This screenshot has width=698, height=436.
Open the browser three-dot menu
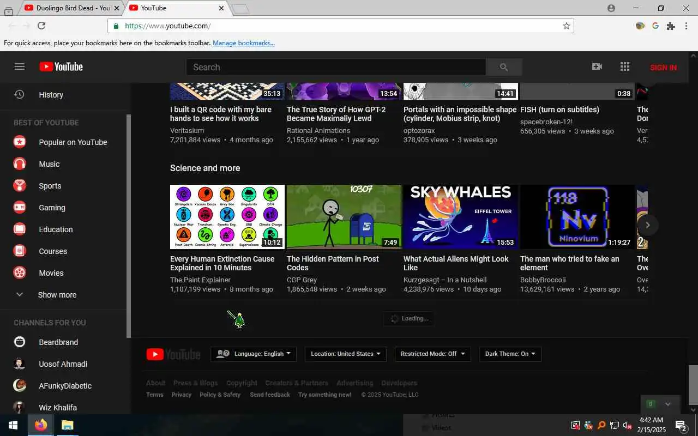686,26
